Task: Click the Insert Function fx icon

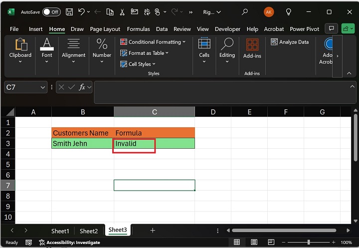Action: point(82,87)
